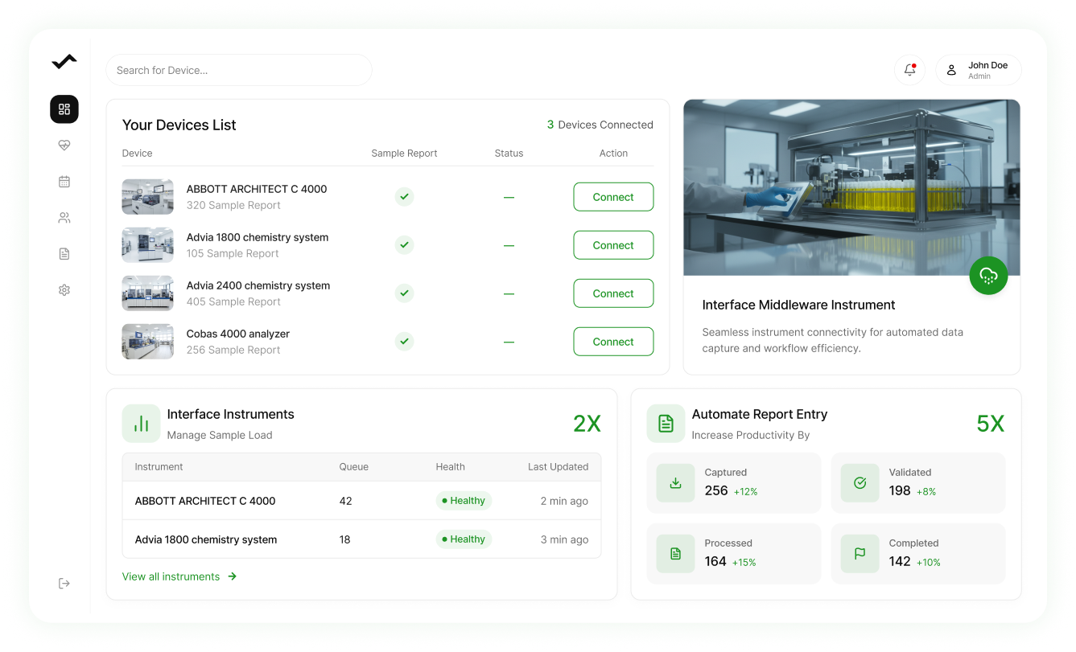Open the heartbeat health icon in sidebar

point(64,146)
